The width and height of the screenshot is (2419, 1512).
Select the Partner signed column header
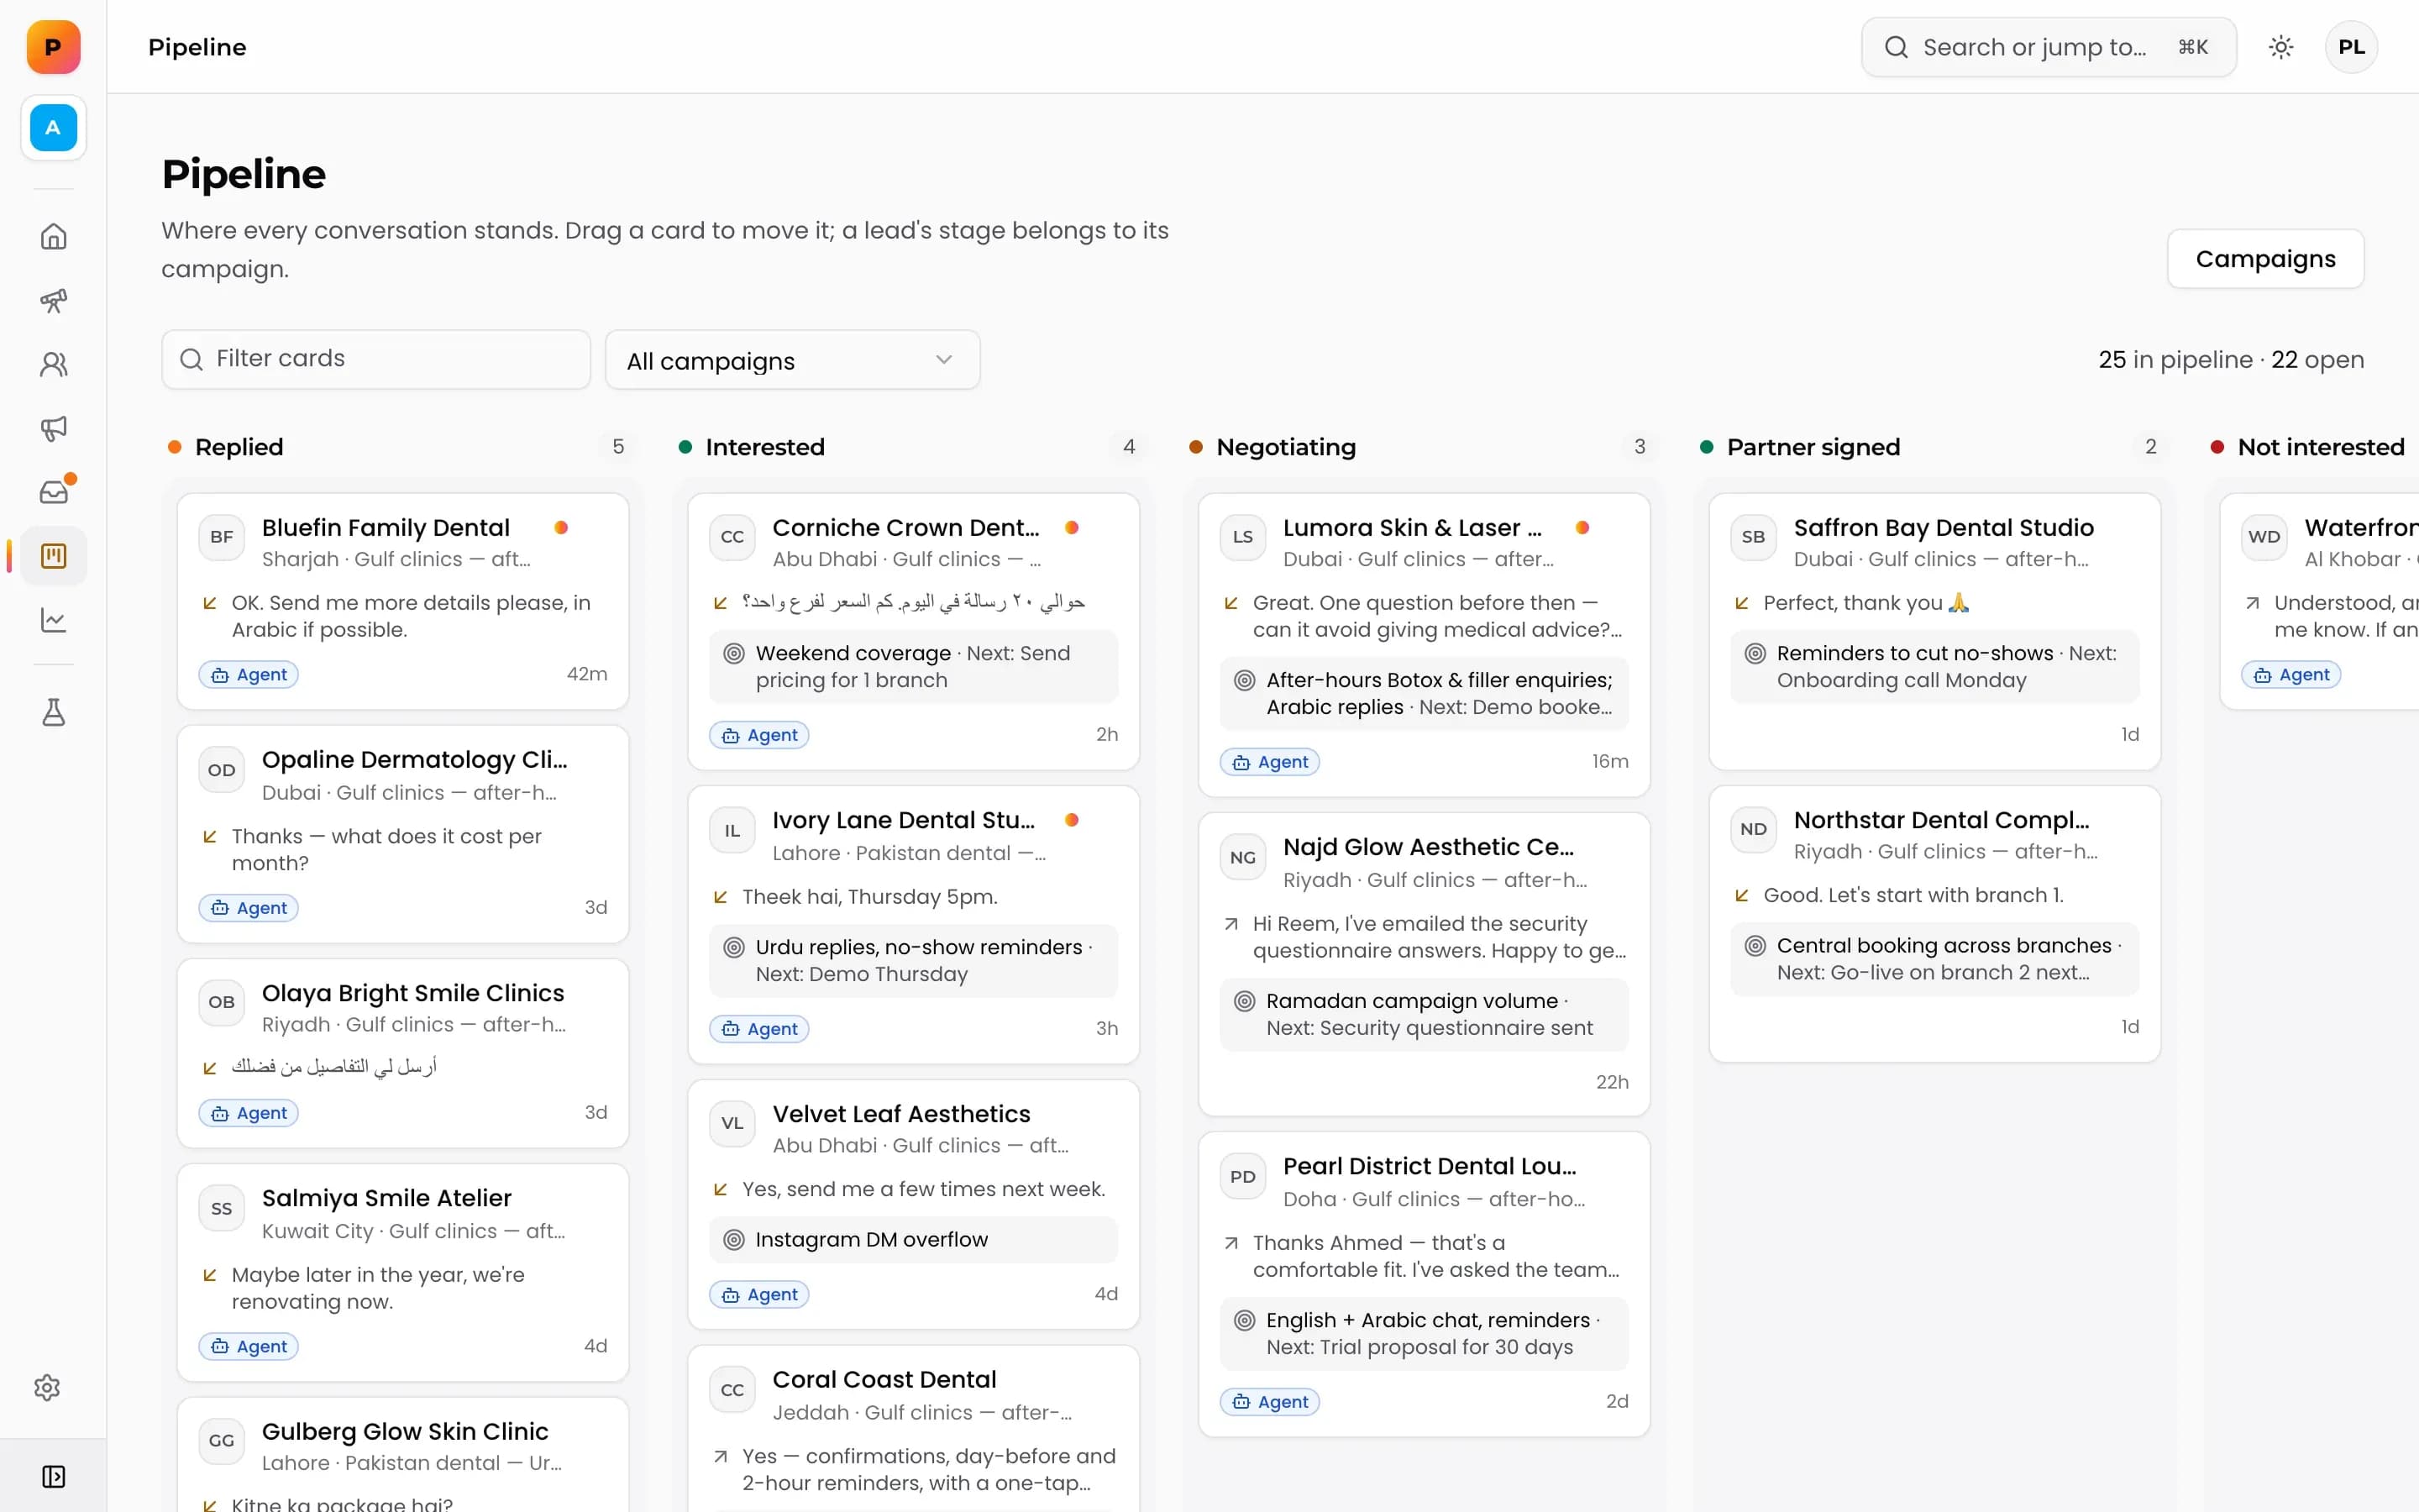click(x=1813, y=447)
